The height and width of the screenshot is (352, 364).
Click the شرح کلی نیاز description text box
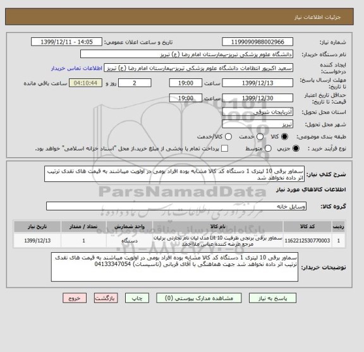(174, 174)
